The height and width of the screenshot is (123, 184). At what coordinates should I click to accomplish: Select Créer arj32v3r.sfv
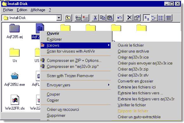(x=146, y=75)
